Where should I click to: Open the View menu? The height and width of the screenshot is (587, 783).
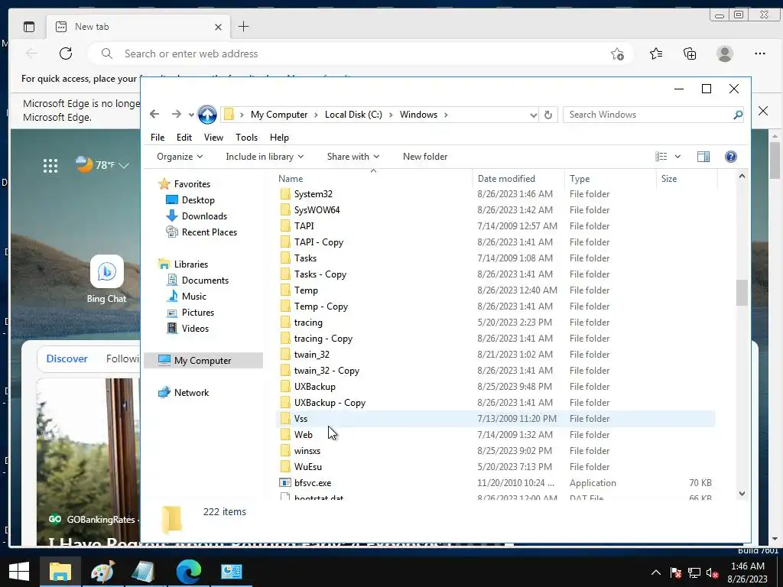[214, 138]
